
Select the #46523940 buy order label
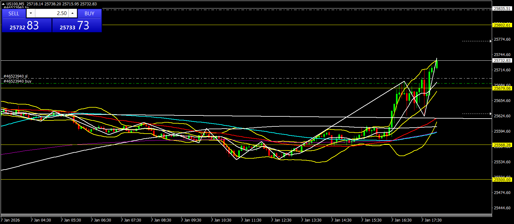point(18,81)
